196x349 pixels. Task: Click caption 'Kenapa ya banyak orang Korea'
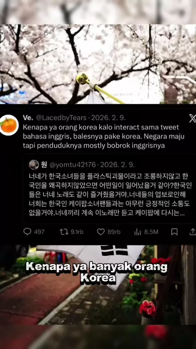point(96,273)
